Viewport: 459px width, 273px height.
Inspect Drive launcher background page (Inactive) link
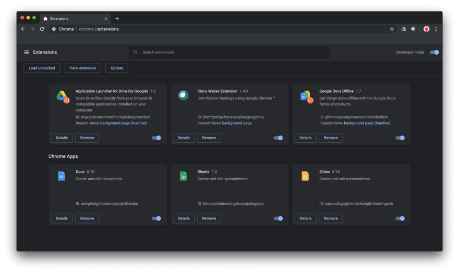pyautogui.click(x=124, y=123)
